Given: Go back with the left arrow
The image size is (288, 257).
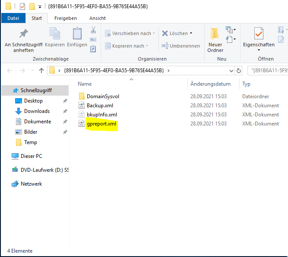Looking at the screenshot, I should click(x=9, y=71).
